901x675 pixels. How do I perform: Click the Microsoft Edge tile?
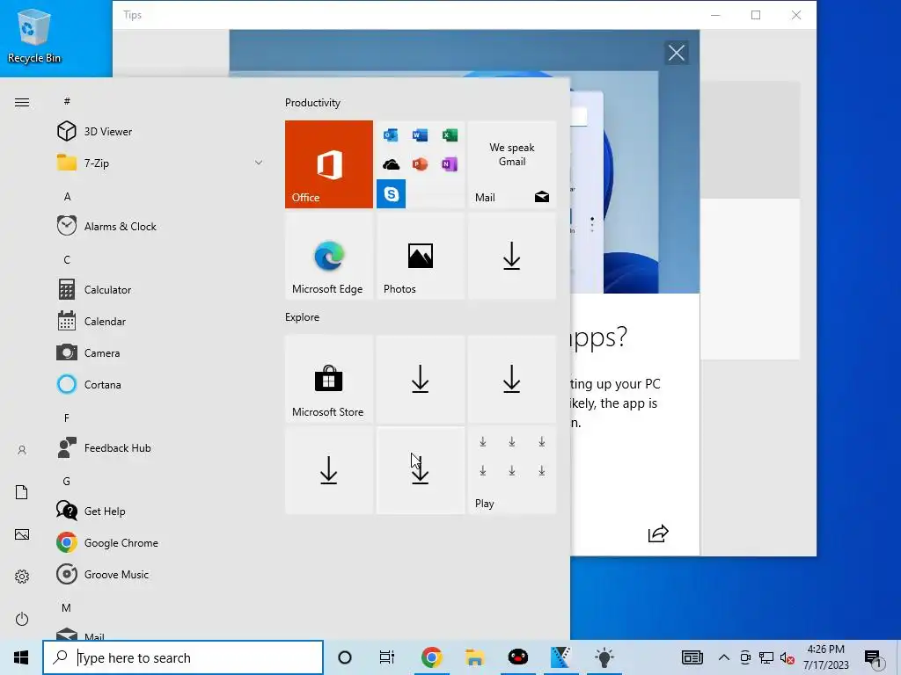[x=329, y=256]
